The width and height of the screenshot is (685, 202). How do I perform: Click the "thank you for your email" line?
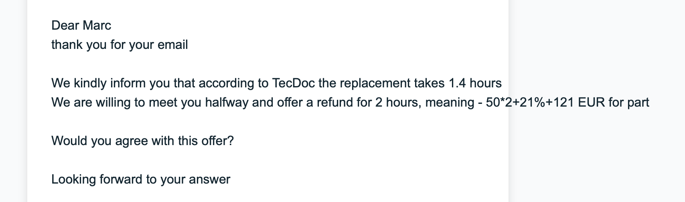(x=120, y=44)
